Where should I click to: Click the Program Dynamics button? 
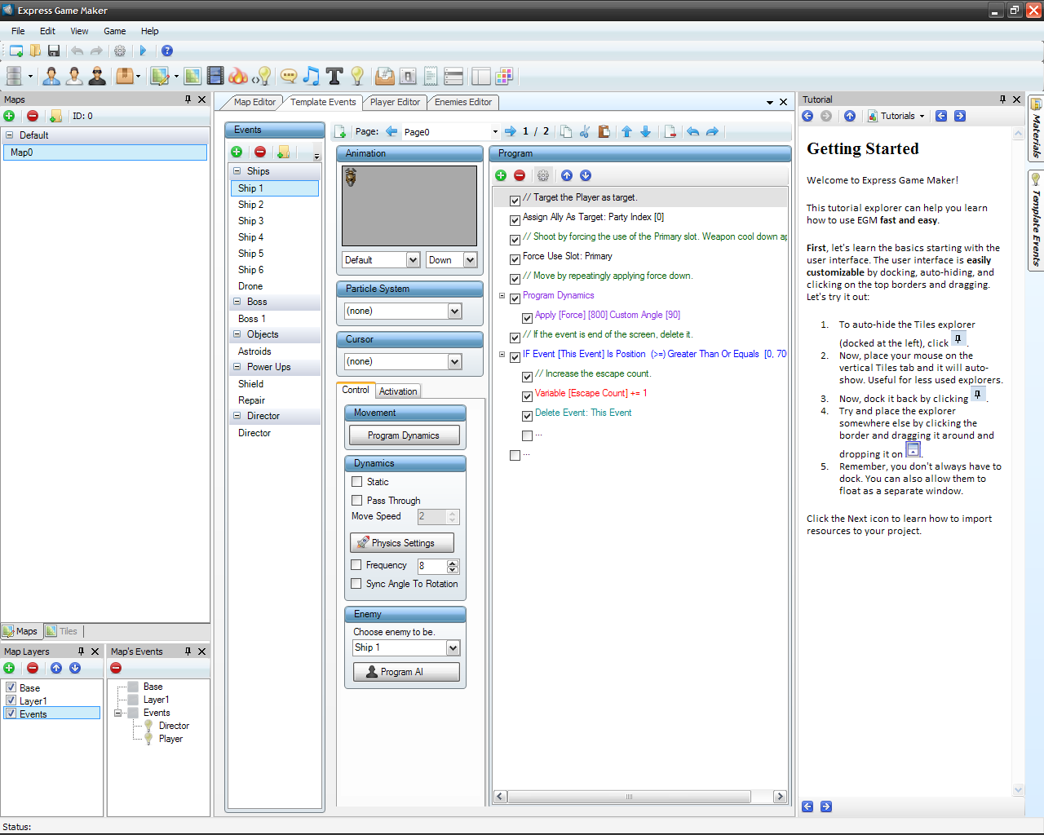coord(404,435)
